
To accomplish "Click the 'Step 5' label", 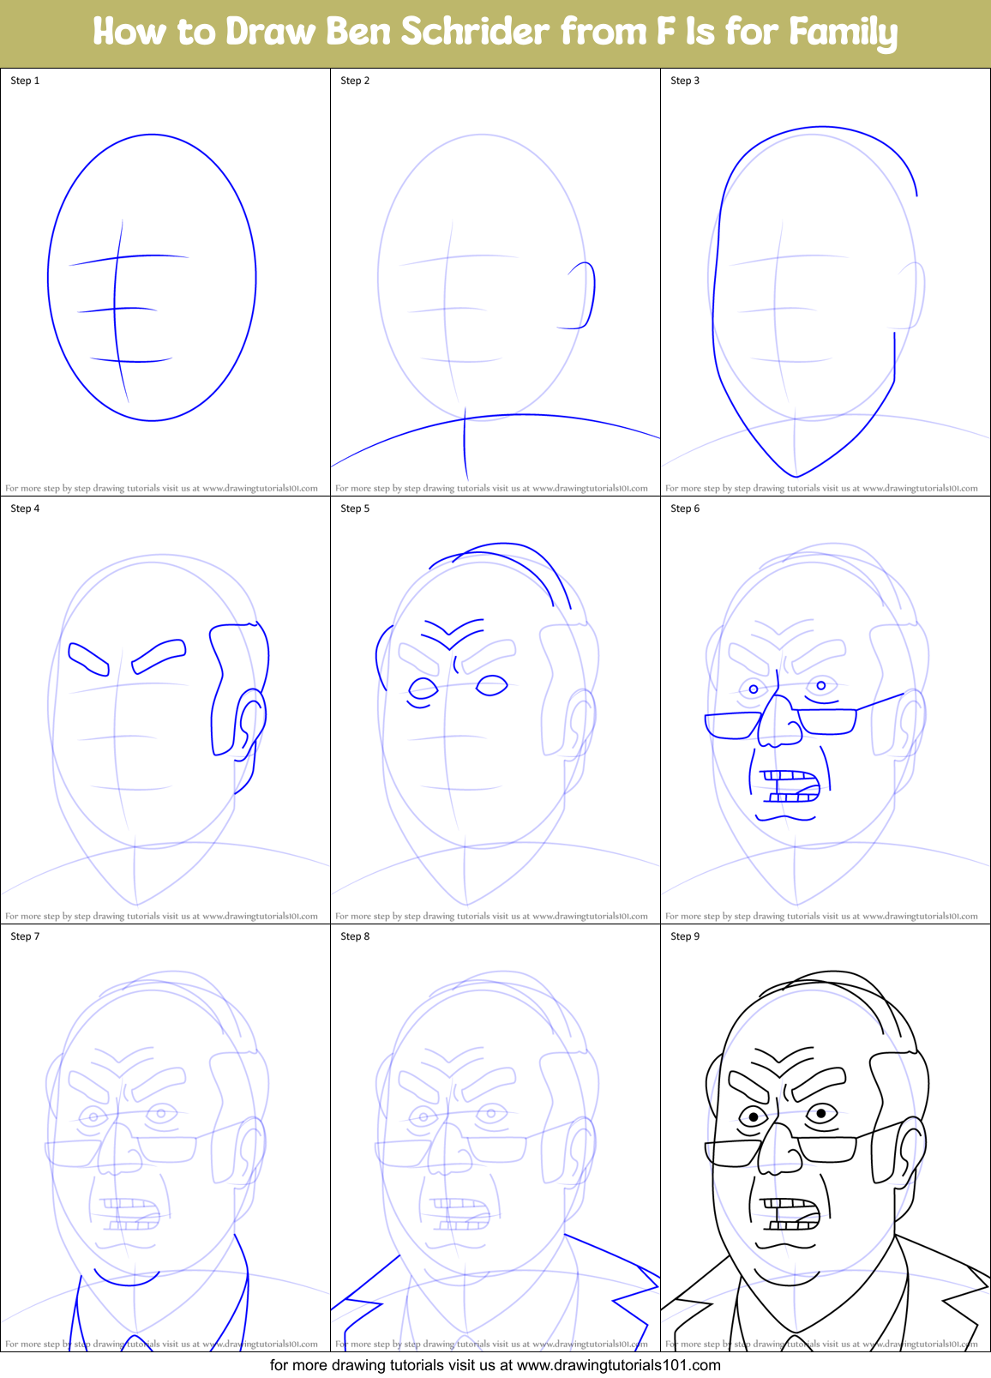I will click(355, 508).
